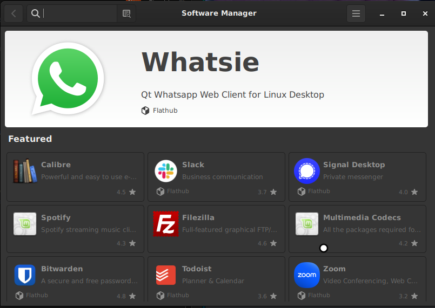Open the Zoom app icon
Screen dimensions: 435x308
[307, 275]
